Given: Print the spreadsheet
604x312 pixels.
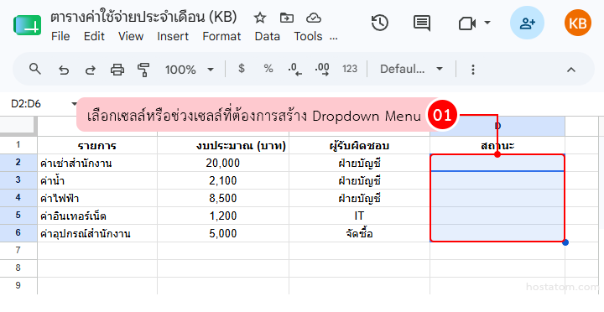Looking at the screenshot, I should (x=117, y=70).
